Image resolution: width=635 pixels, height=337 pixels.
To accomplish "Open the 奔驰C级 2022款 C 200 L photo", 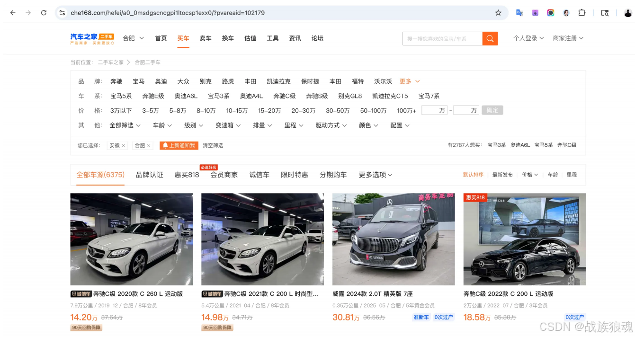I will click(x=525, y=239).
